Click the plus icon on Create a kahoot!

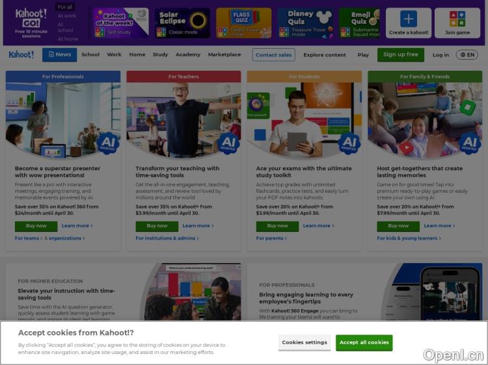pos(409,19)
